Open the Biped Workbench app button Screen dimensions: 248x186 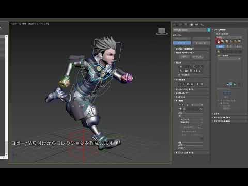pyautogui.click(x=197, y=57)
